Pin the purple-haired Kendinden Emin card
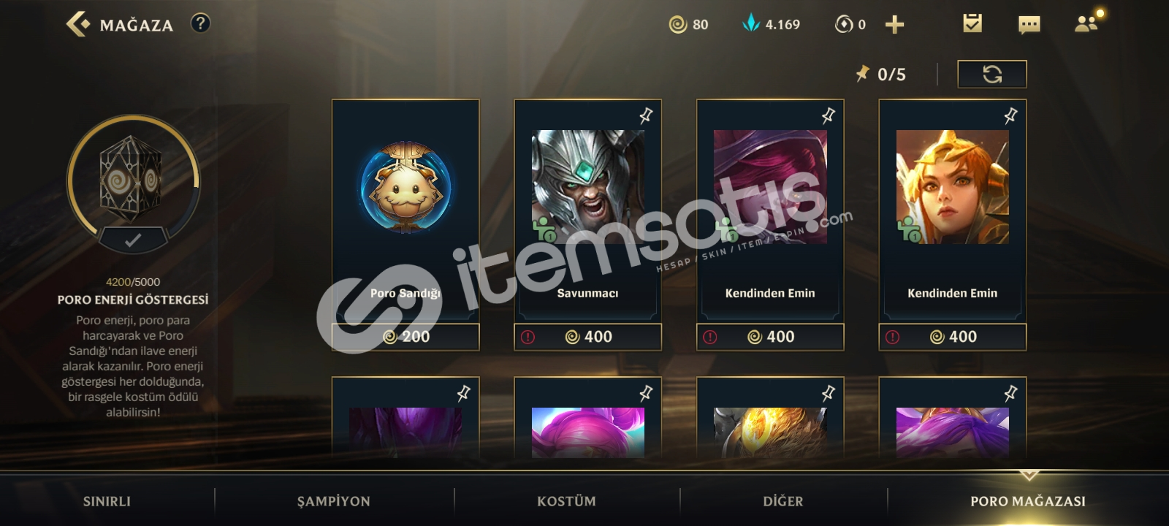 point(828,115)
